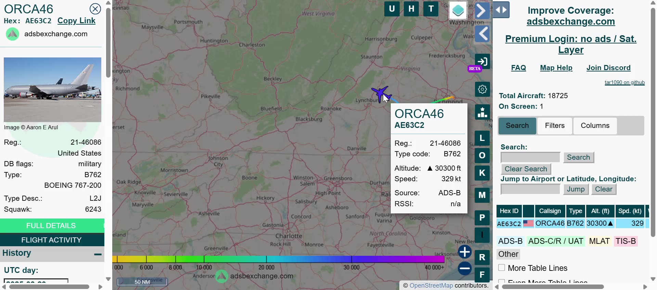Sort table by Callsign column
Viewport: 657px width, 290px height.
click(550, 211)
